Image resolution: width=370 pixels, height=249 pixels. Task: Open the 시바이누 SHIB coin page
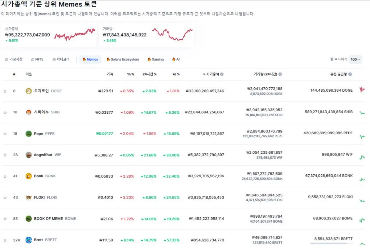(x=47, y=112)
